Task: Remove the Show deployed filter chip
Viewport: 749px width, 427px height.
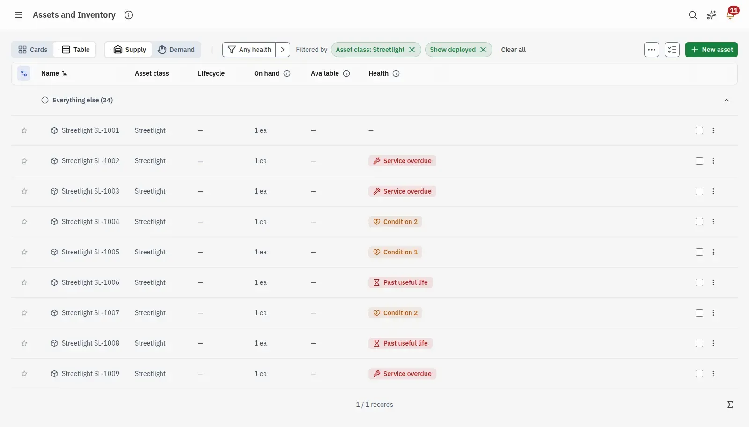Action: pyautogui.click(x=483, y=50)
